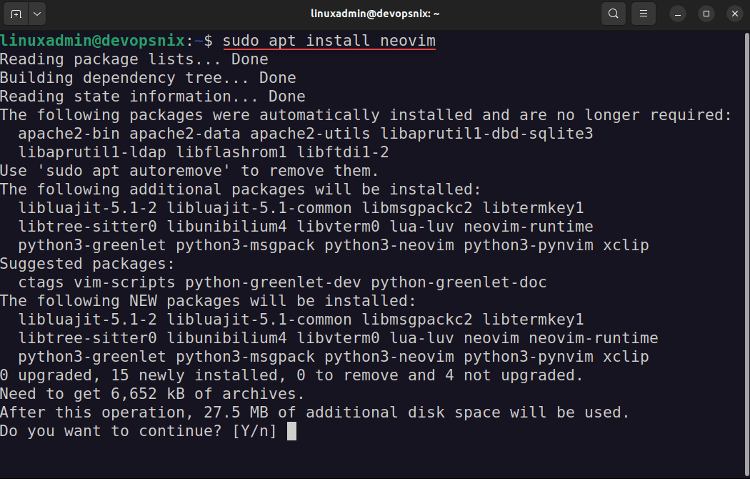
Task: Click the 'Need to get 6,652 kB' line
Action: 152,394
